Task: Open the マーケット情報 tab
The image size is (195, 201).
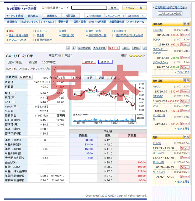Action: pos(14,16)
